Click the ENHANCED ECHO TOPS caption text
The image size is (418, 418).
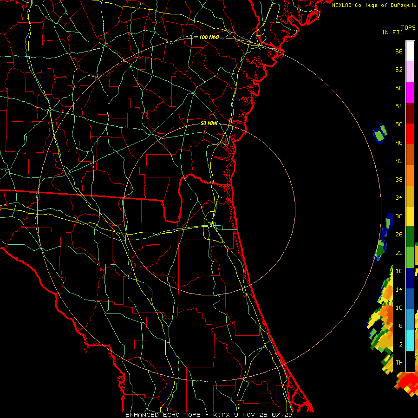pos(163,415)
